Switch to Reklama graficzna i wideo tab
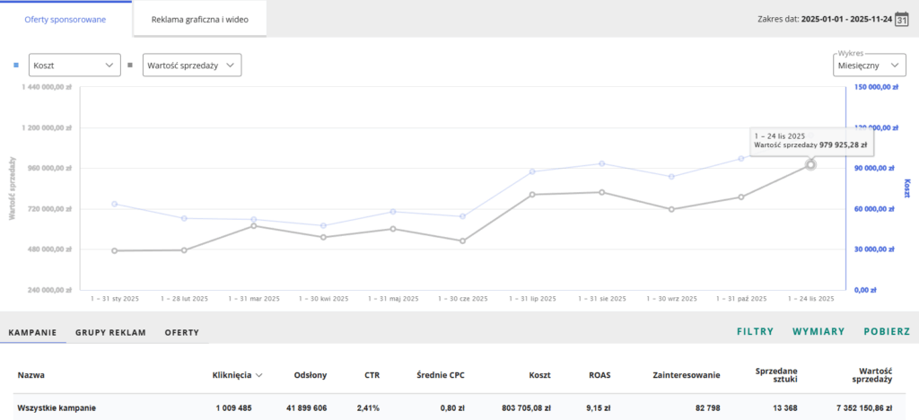Image resolution: width=919 pixels, height=420 pixels. (199, 19)
